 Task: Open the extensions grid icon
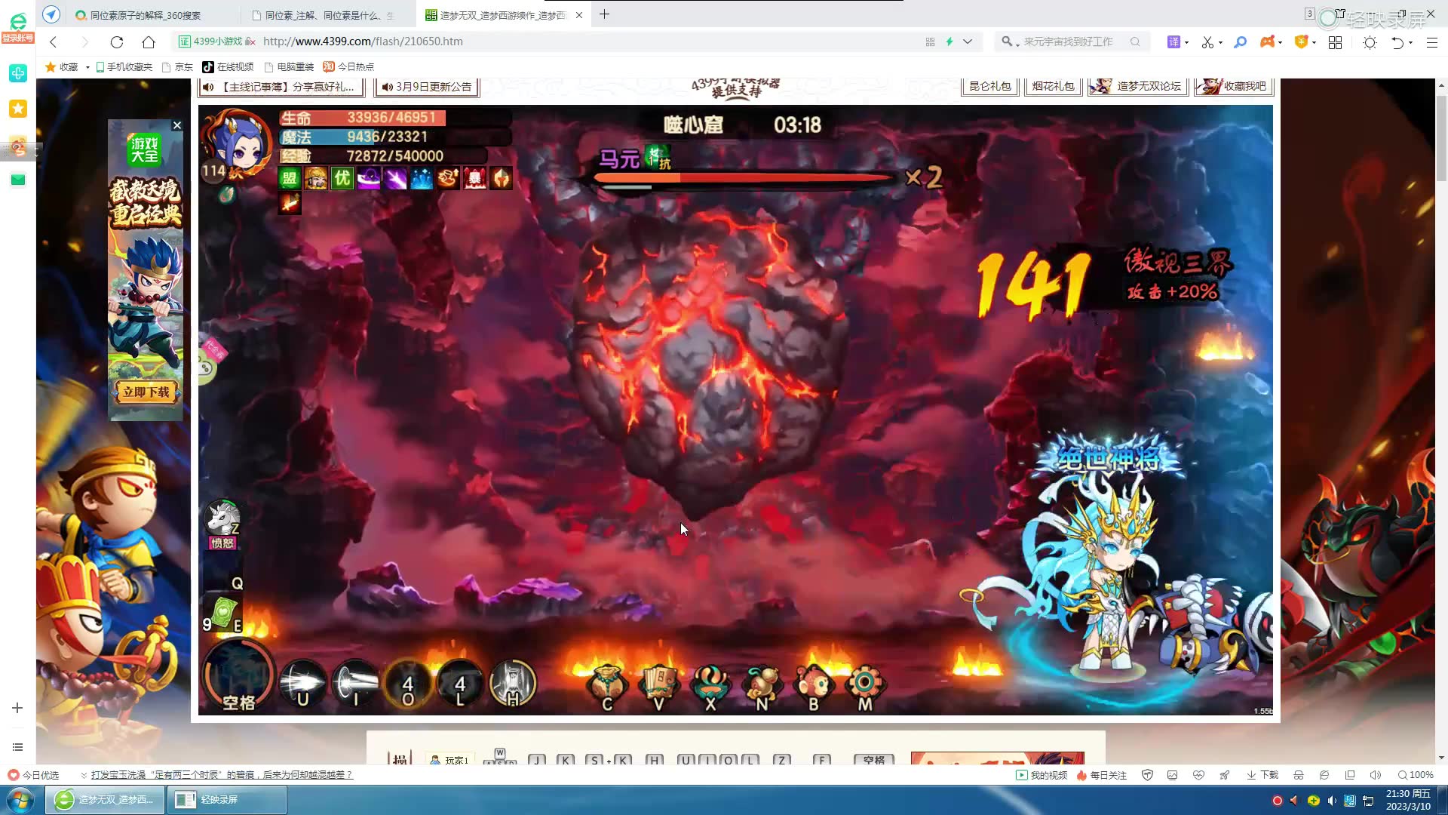pos(1335,42)
